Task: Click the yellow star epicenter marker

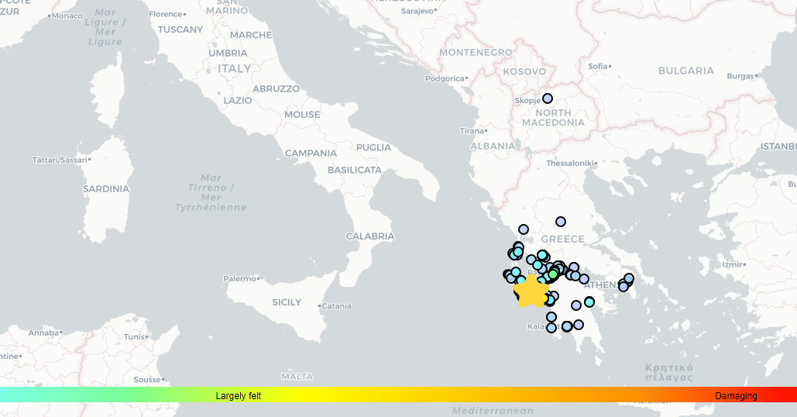Action: click(x=530, y=292)
